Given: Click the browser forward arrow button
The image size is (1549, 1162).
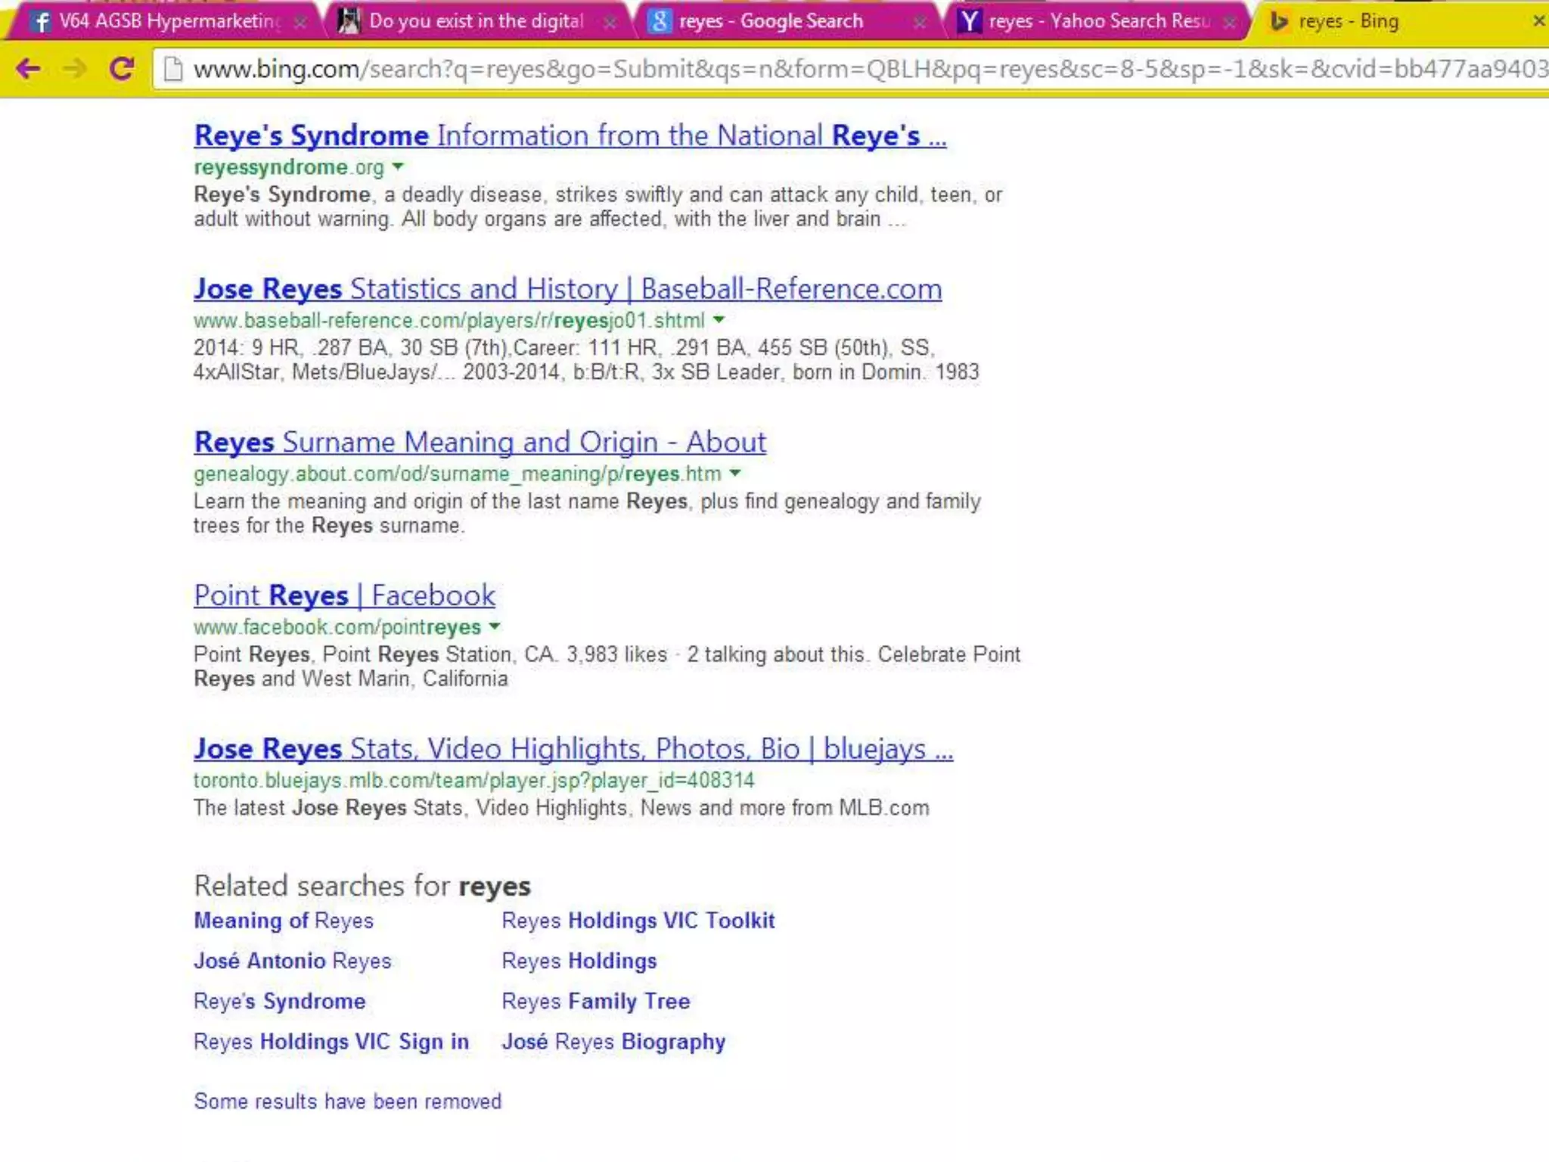Looking at the screenshot, I should pos(74,69).
